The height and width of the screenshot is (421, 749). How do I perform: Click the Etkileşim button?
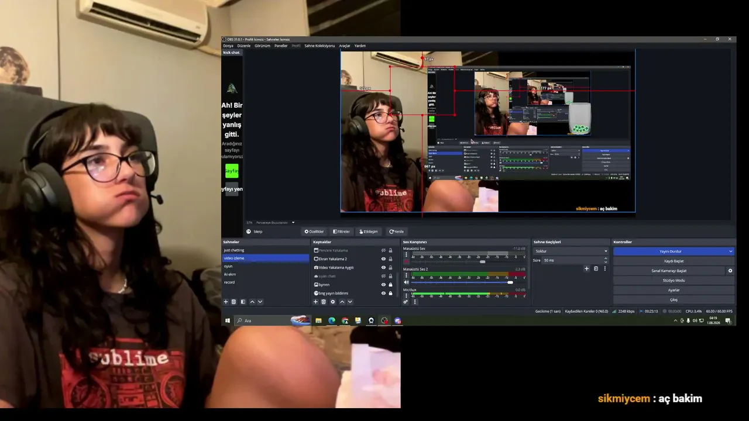369,232
